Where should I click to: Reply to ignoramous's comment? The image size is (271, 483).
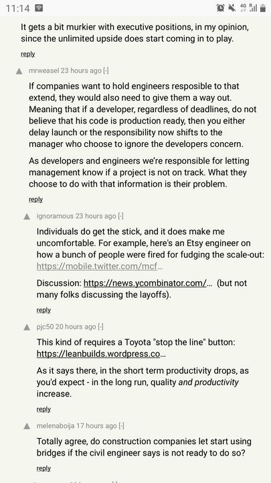click(x=43, y=310)
